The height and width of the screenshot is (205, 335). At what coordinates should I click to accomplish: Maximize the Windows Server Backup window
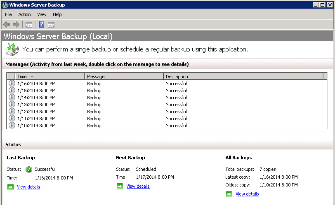click(323, 5)
